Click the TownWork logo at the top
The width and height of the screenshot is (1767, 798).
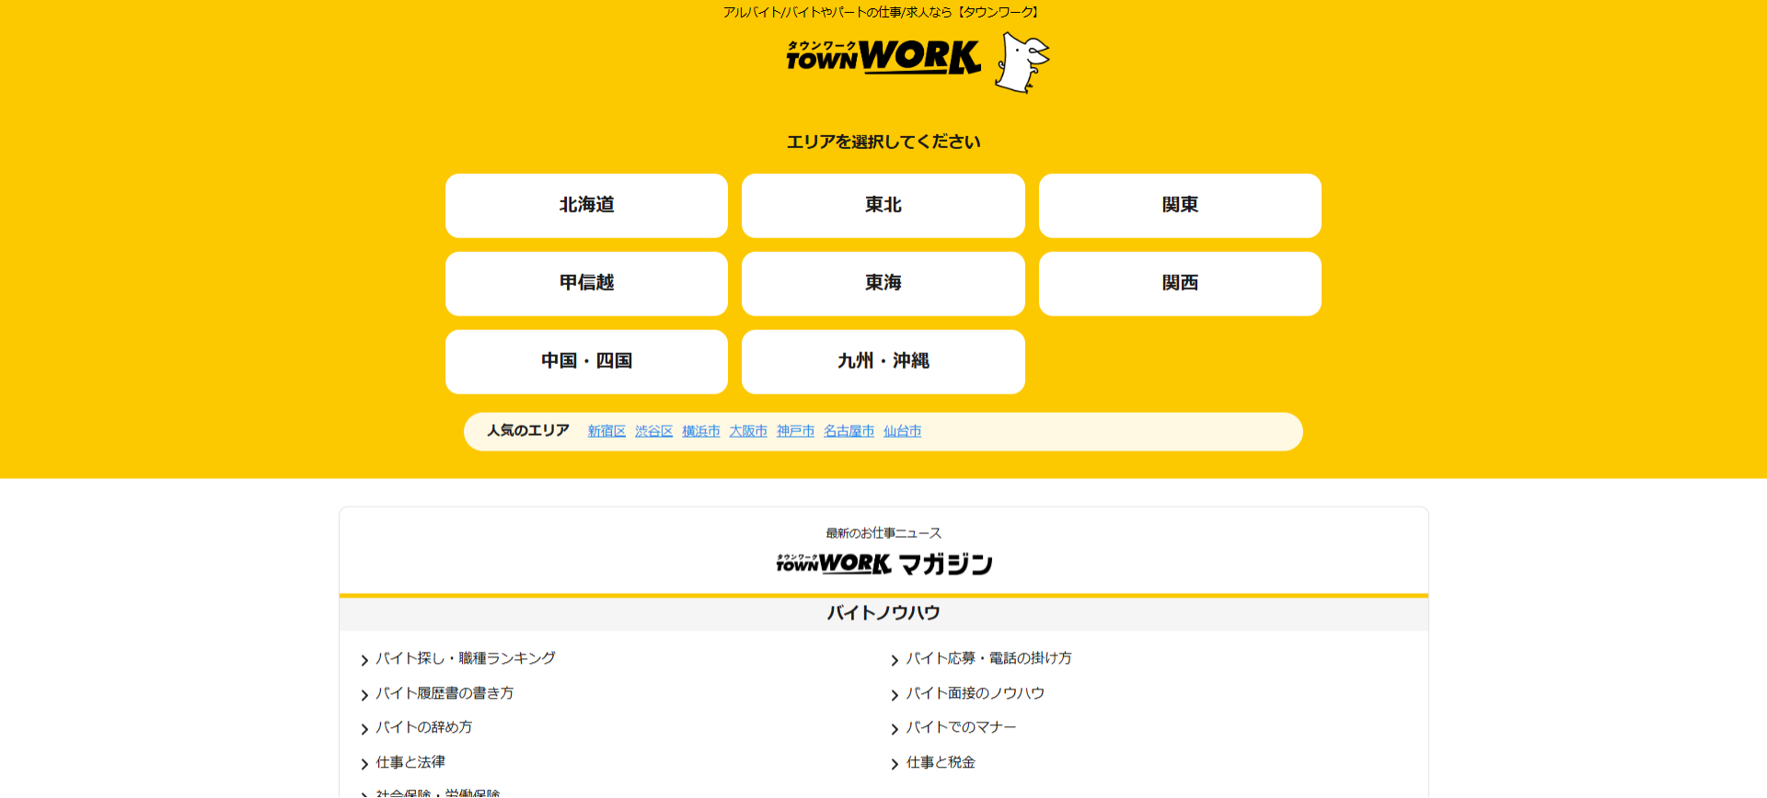pyautogui.click(x=883, y=57)
